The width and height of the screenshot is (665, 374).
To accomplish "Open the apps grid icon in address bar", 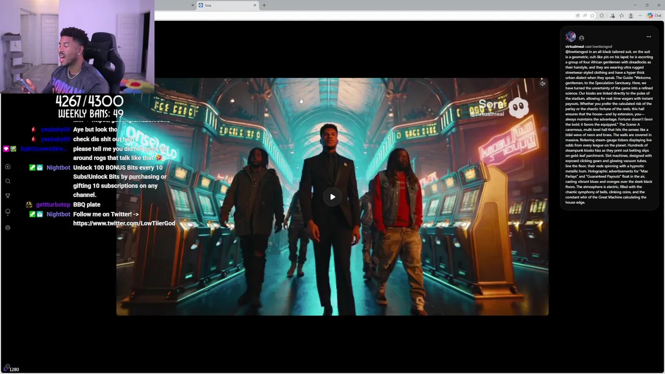I will click(x=578, y=16).
